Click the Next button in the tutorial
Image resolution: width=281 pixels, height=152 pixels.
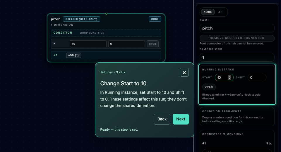(x=181, y=119)
